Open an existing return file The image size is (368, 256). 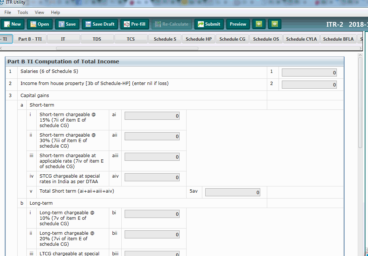click(x=39, y=24)
